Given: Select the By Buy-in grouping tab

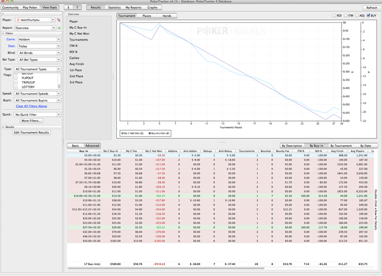Looking at the screenshot, I should [x=316, y=146].
